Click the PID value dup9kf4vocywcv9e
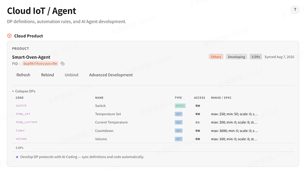 [40, 64]
